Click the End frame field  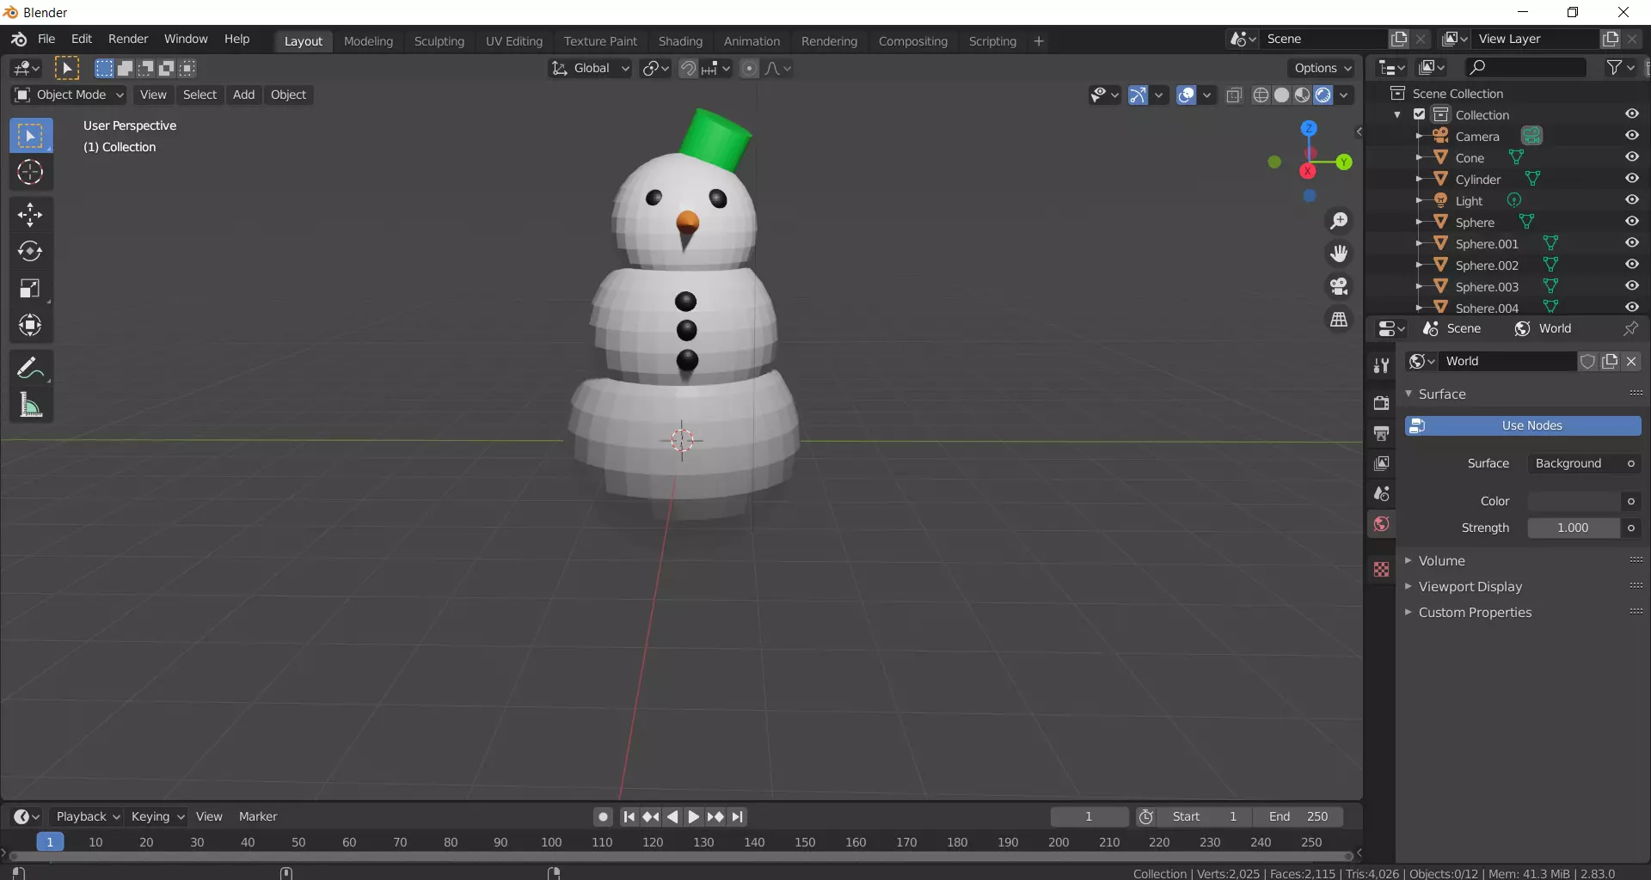click(x=1298, y=816)
